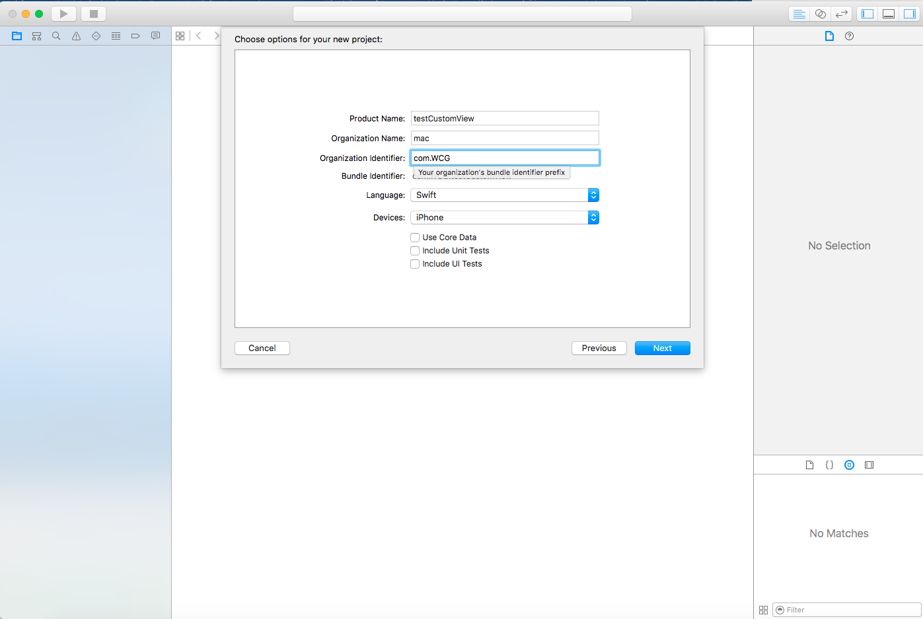Select the Standard editor button
Image resolution: width=923 pixels, height=619 pixels.
tap(799, 14)
